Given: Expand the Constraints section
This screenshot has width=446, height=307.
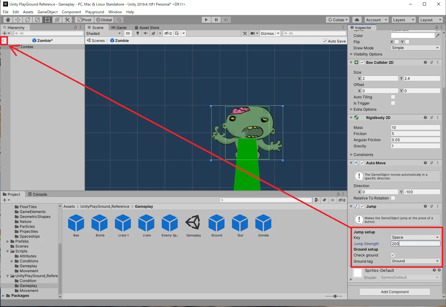Looking at the screenshot, I should 363,154.
